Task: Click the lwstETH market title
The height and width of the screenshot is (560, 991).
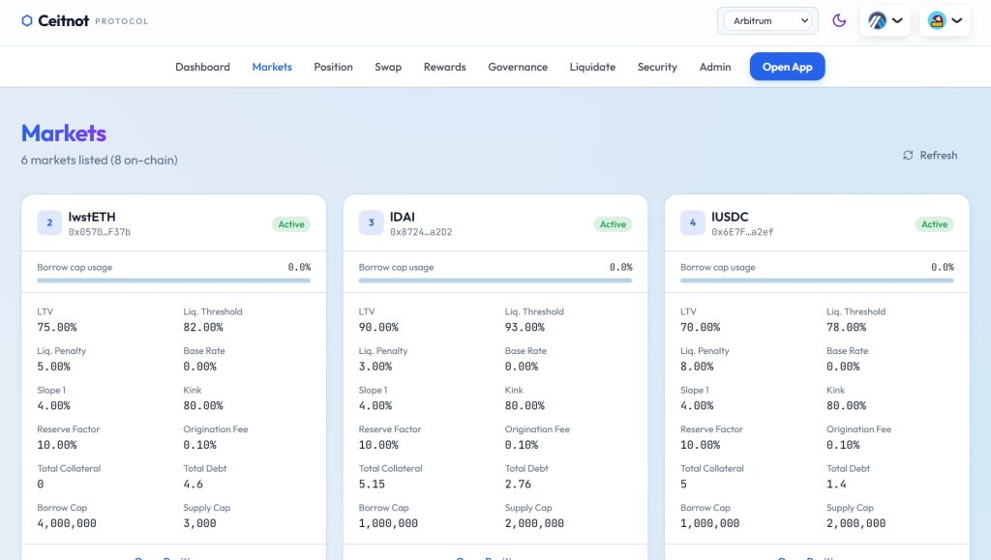Action: click(x=92, y=217)
